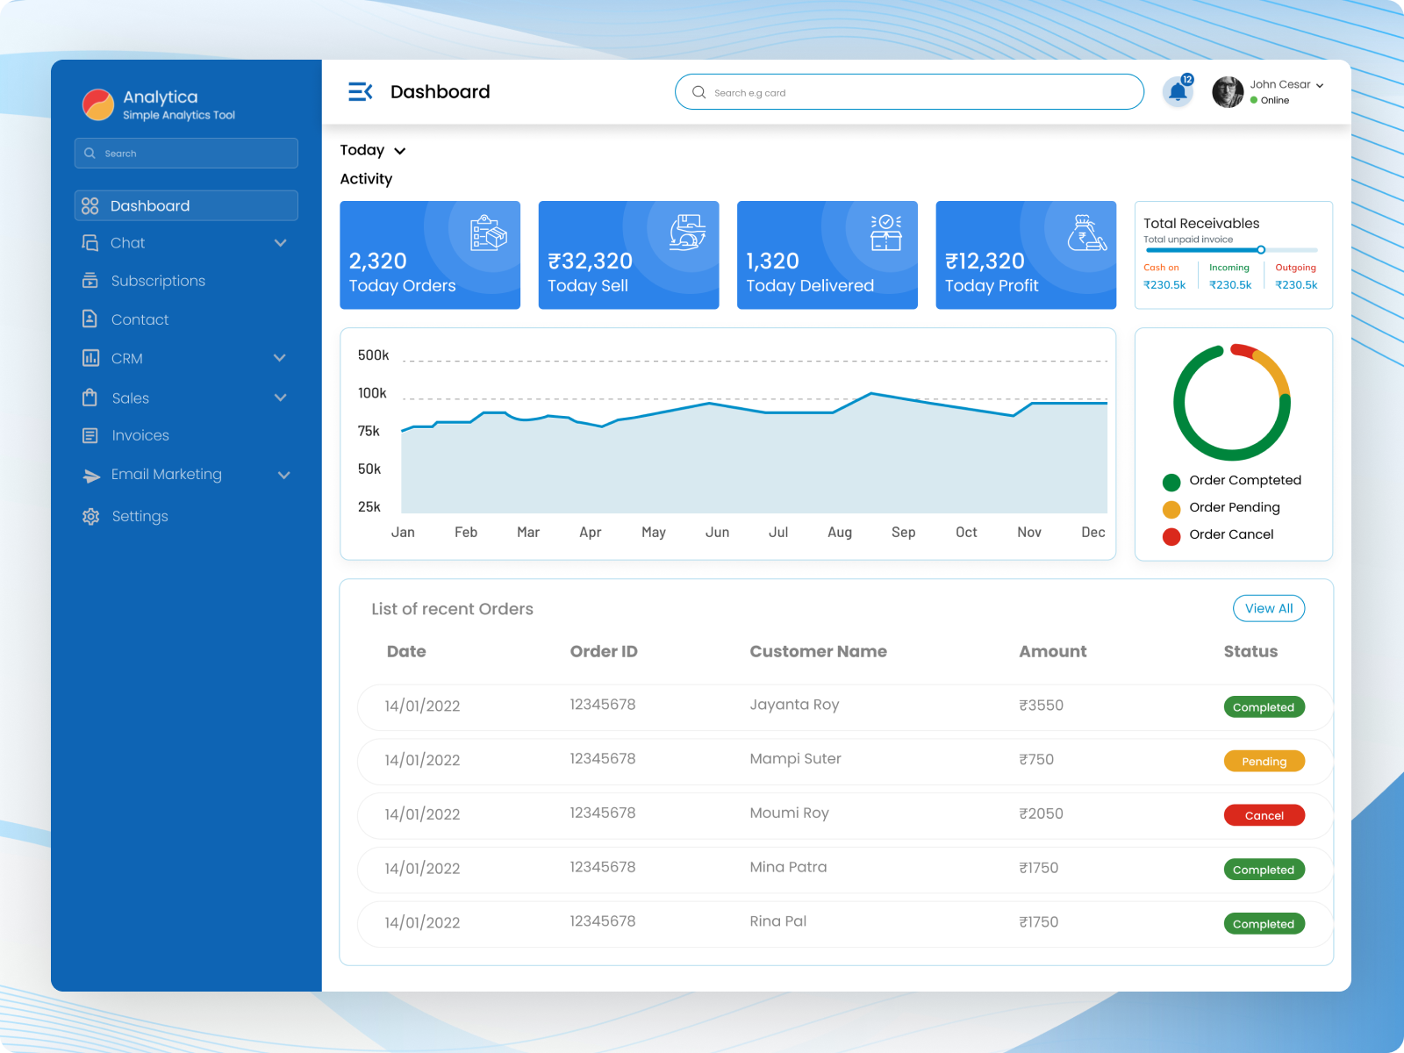Viewport: 1404px width, 1053px height.
Task: Click the top search field 'Search e.g card'
Action: [909, 92]
